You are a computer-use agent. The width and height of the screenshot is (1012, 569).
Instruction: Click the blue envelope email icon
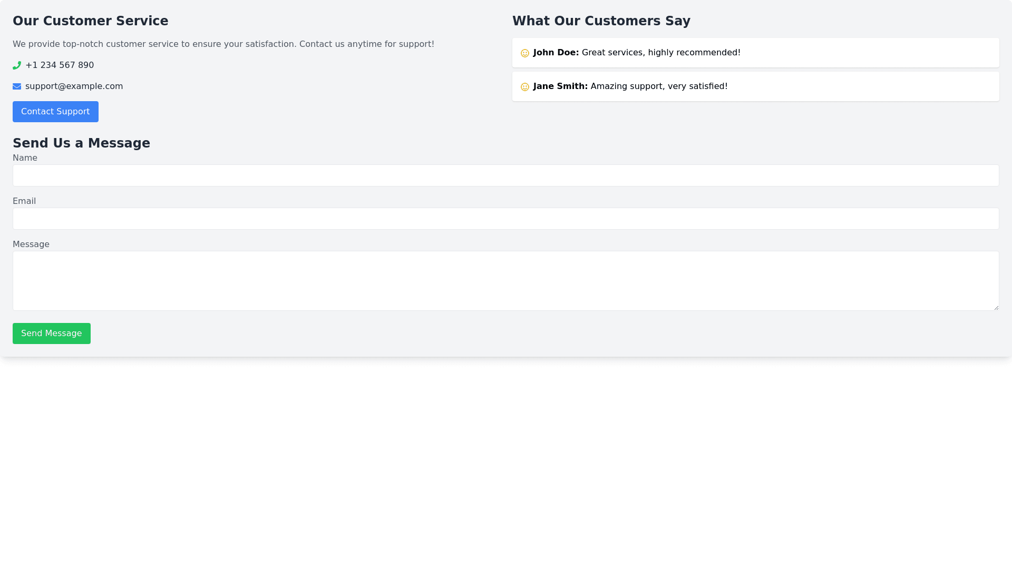pyautogui.click(x=17, y=86)
